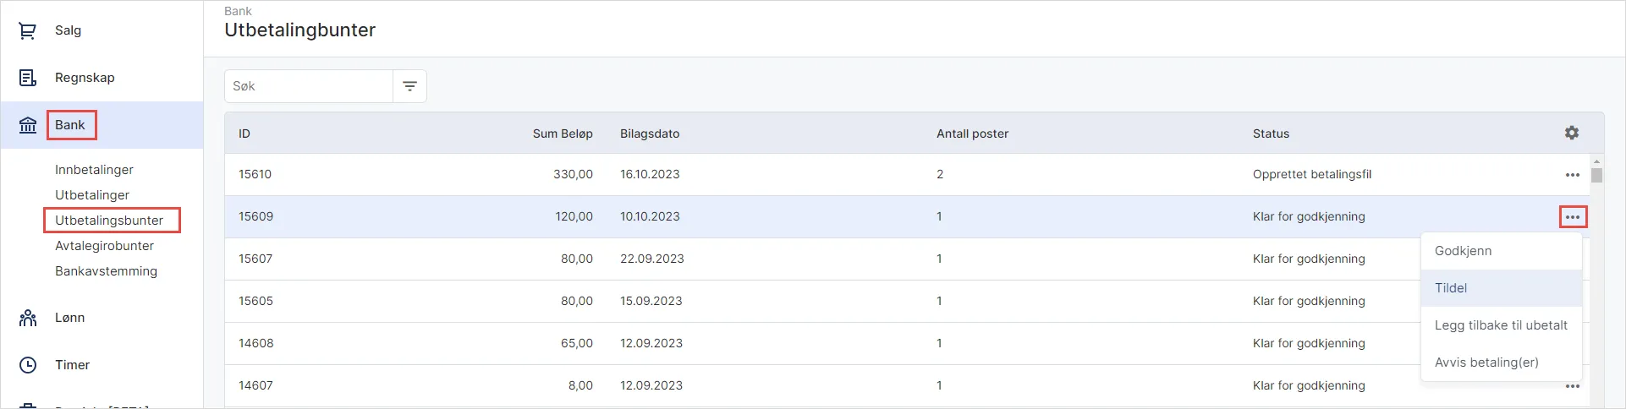Open Innbetalinger in the Bank submenu
Screen dimensions: 1626x409
pos(94,170)
